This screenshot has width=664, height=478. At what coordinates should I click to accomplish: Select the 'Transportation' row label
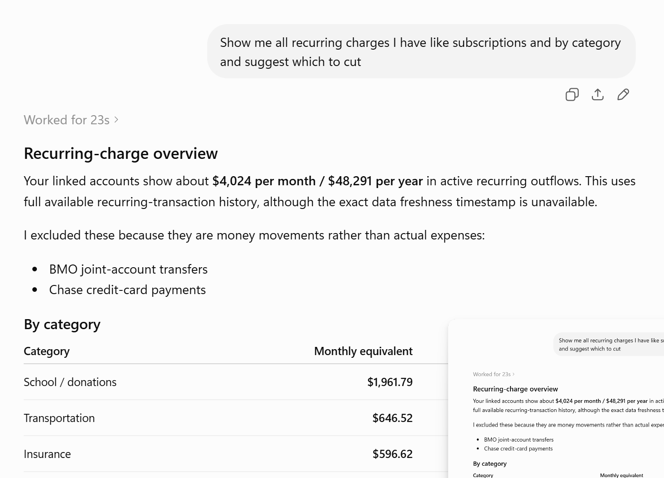tap(59, 418)
